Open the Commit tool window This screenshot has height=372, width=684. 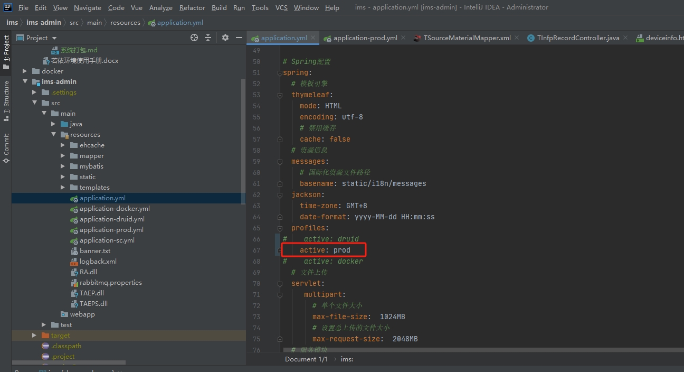(x=6, y=148)
